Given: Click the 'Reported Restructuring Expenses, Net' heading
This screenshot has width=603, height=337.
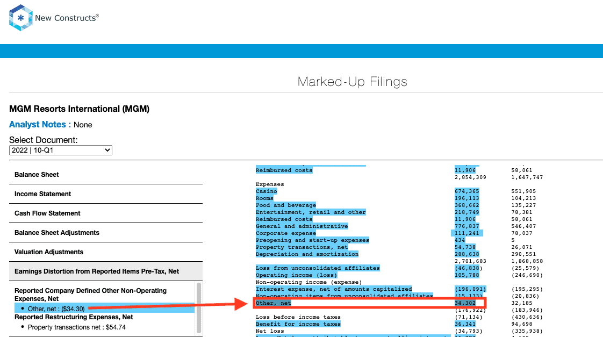Looking at the screenshot, I should [x=74, y=317].
